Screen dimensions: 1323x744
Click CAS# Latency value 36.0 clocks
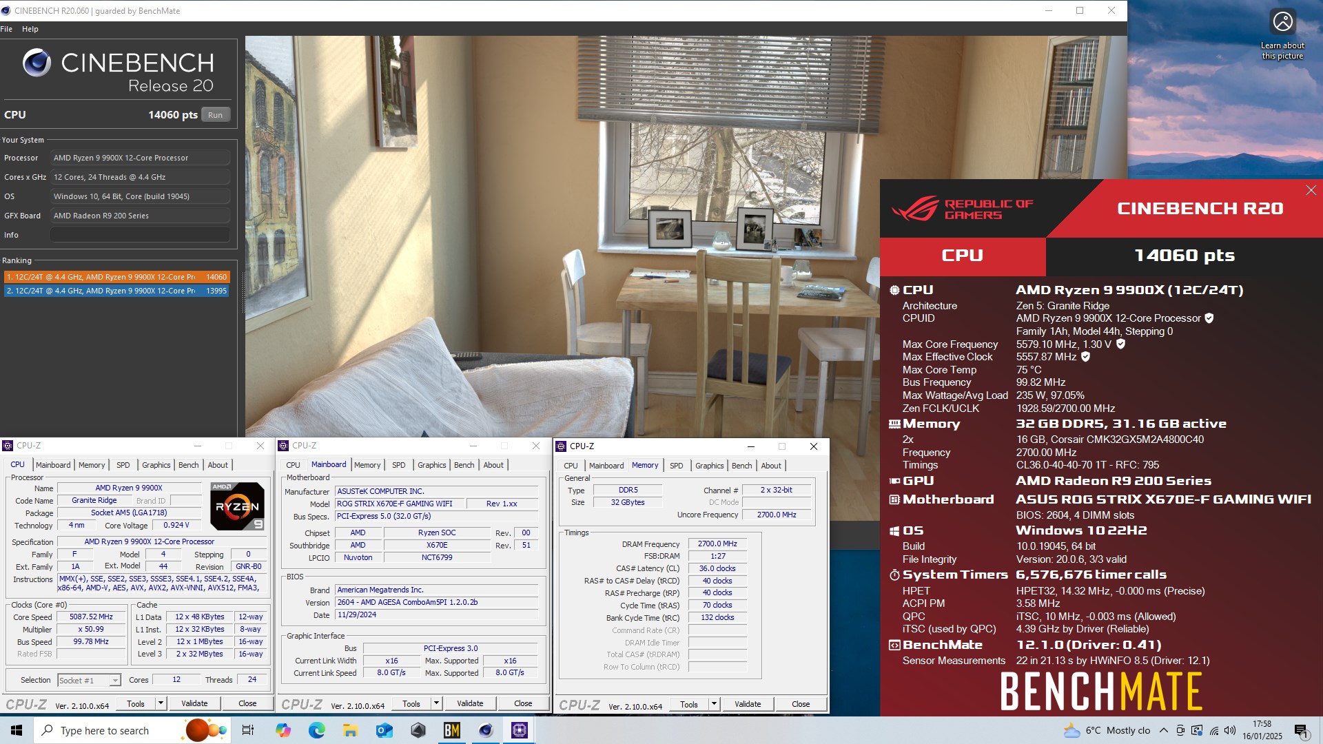(x=717, y=568)
